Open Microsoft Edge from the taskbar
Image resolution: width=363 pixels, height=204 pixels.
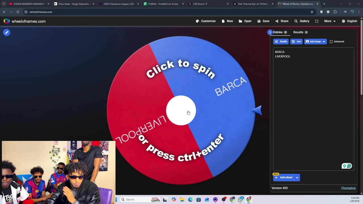pyautogui.click(x=190, y=199)
